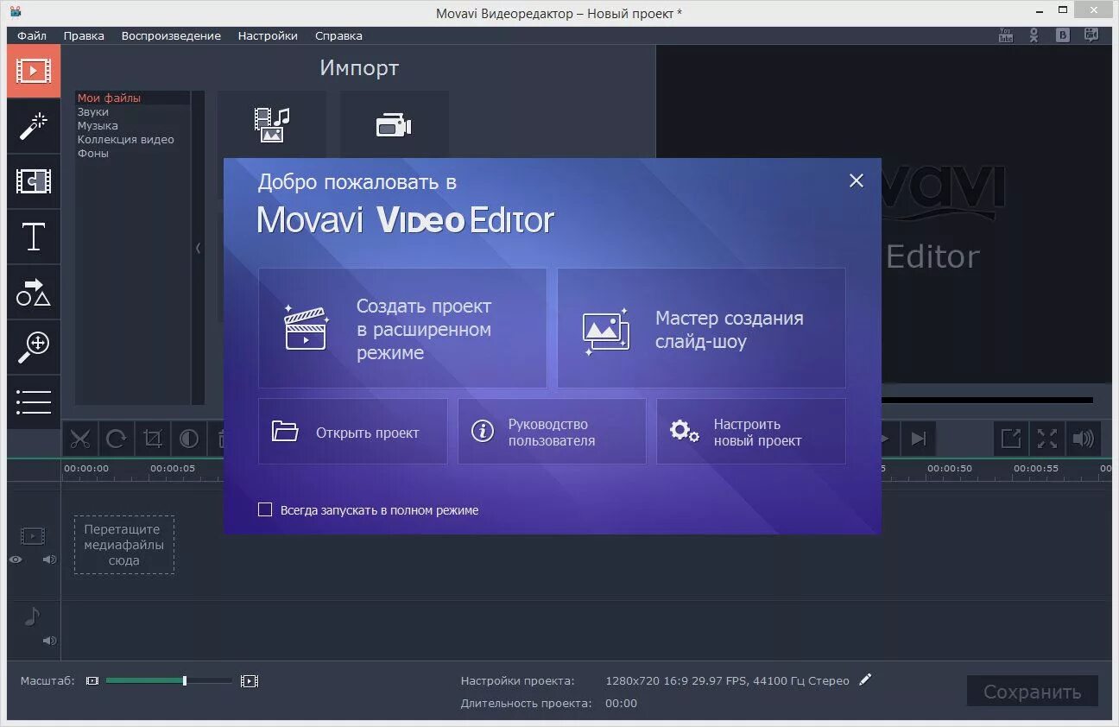Click the Movavi app icon in the title bar

16,13
